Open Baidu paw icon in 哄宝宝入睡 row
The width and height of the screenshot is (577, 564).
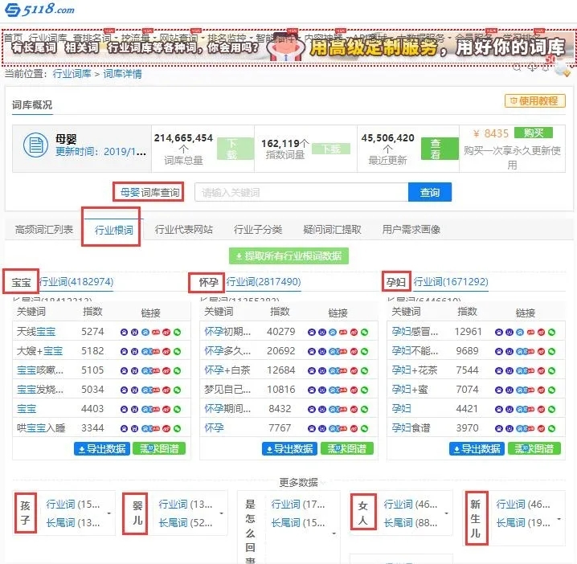pos(124,428)
